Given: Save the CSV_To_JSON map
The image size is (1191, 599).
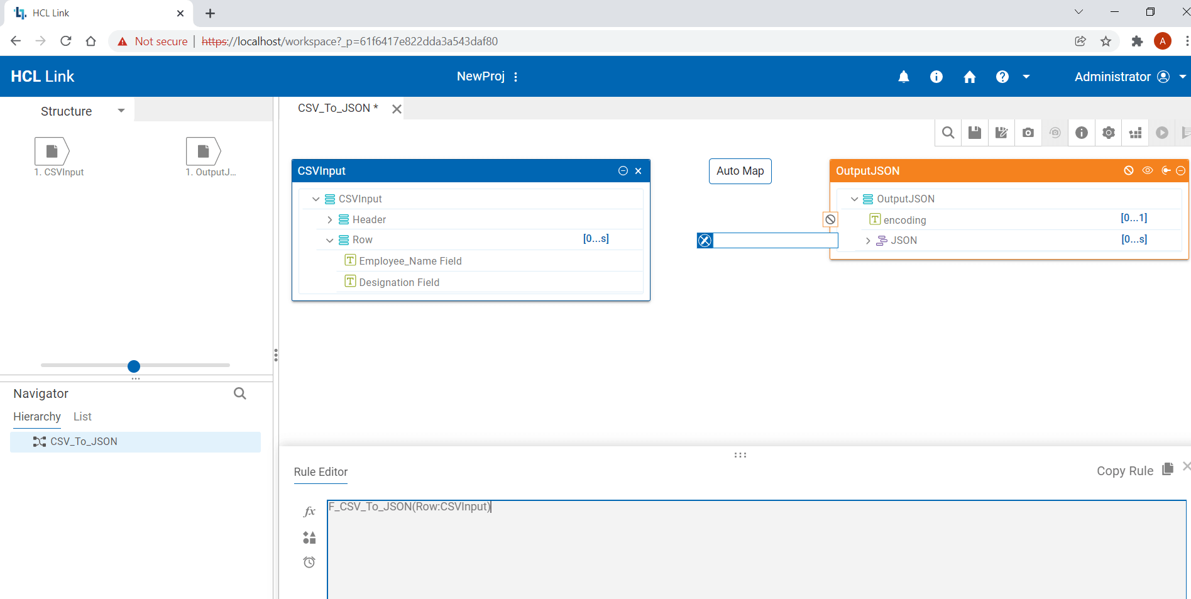Looking at the screenshot, I should click(x=975, y=133).
